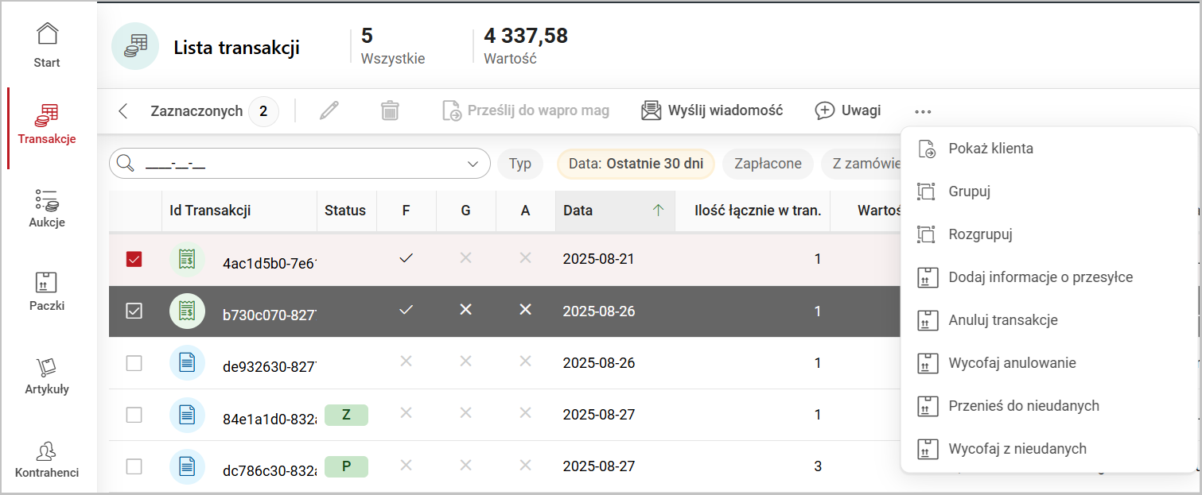Image resolution: width=1202 pixels, height=495 pixels.
Task: Open Kontrahenci section in sidebar
Action: coord(47,459)
